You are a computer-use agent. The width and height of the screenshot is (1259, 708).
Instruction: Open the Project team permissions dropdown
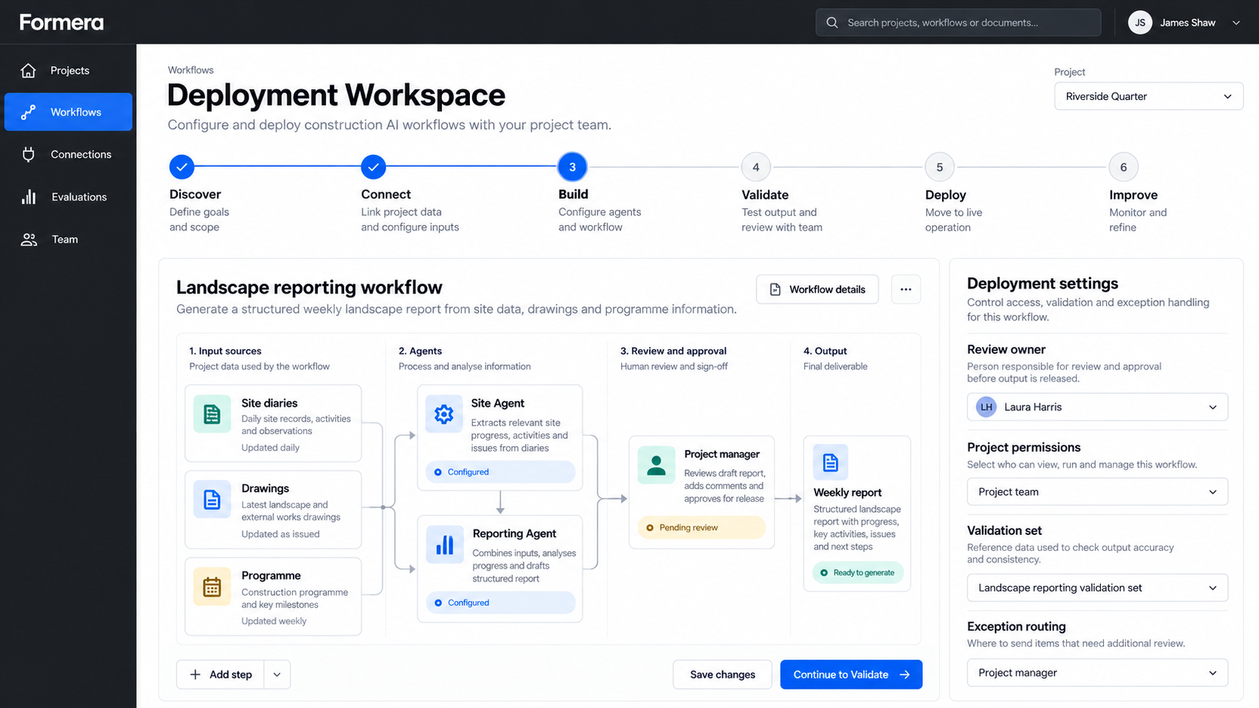[x=1098, y=492]
